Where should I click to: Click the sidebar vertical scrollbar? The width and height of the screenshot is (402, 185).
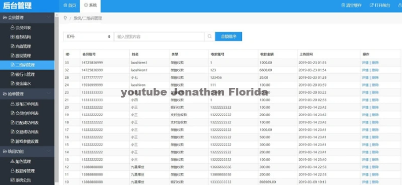click(57, 99)
